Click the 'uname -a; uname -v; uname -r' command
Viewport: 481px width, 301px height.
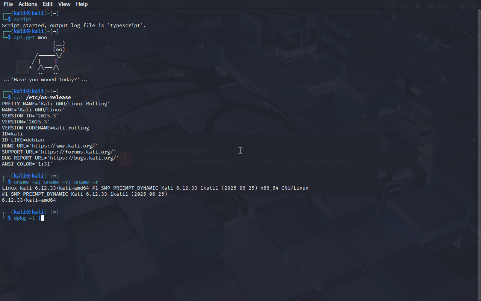[56, 182]
